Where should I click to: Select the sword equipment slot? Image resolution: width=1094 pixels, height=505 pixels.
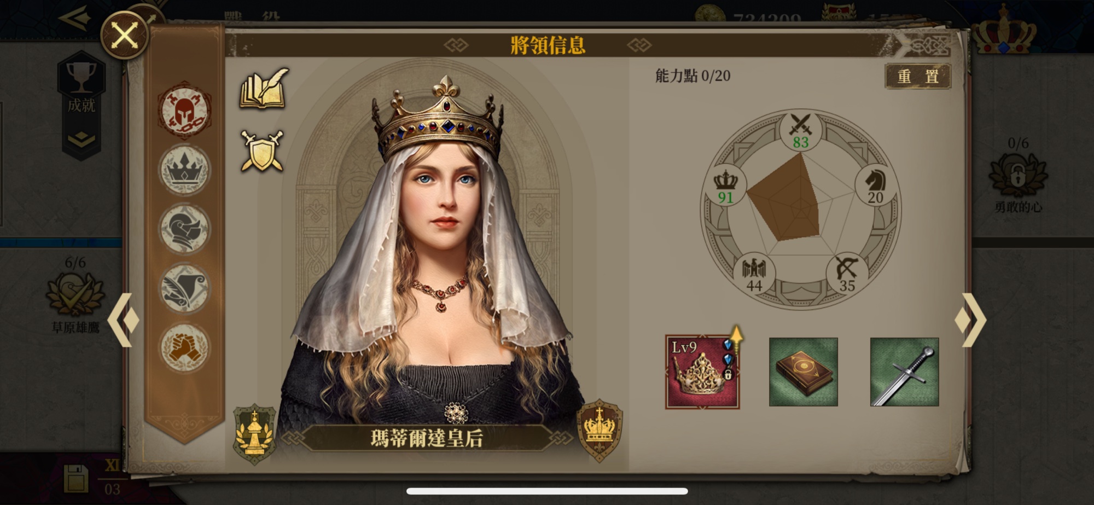pyautogui.click(x=905, y=372)
